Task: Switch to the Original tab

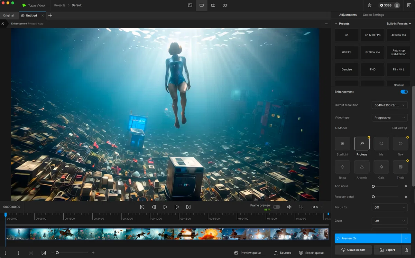Action: (9, 16)
